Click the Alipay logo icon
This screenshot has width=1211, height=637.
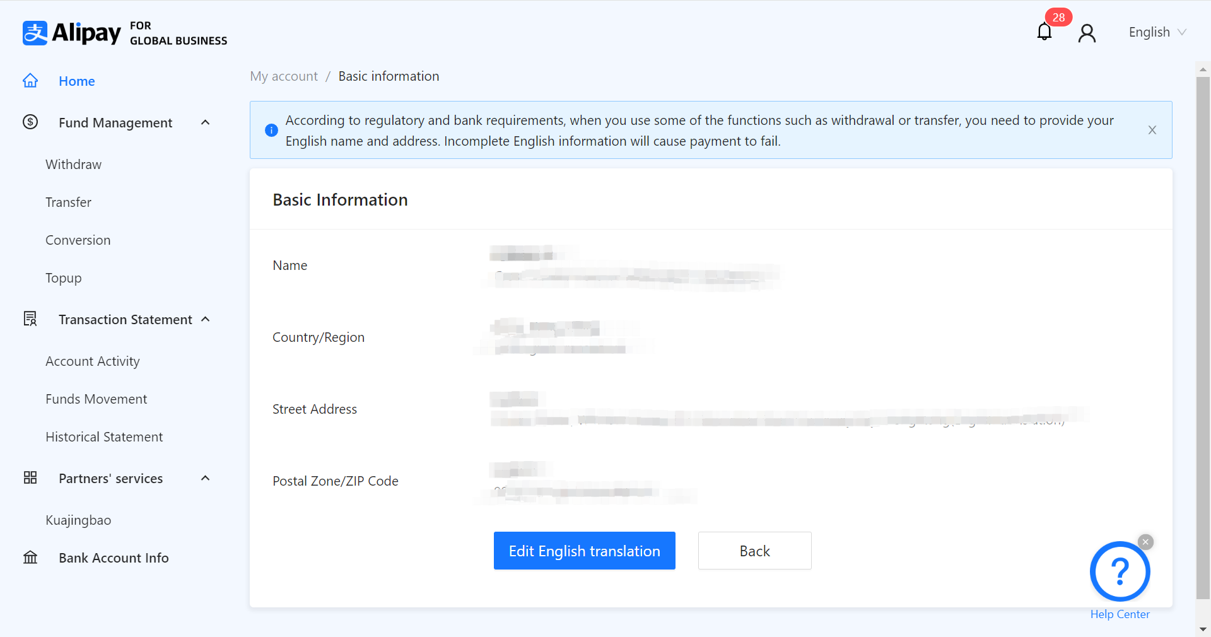coord(35,33)
